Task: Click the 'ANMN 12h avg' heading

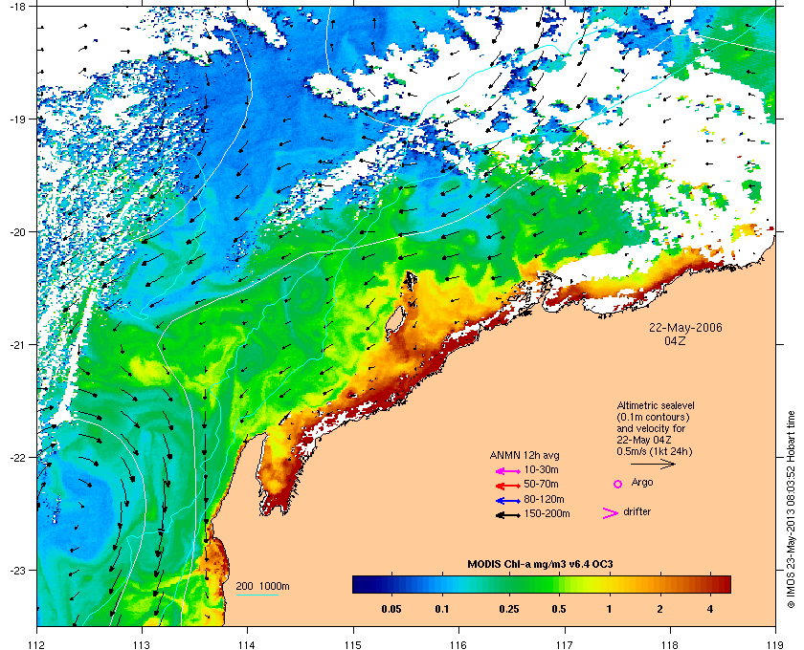Action: [x=525, y=455]
